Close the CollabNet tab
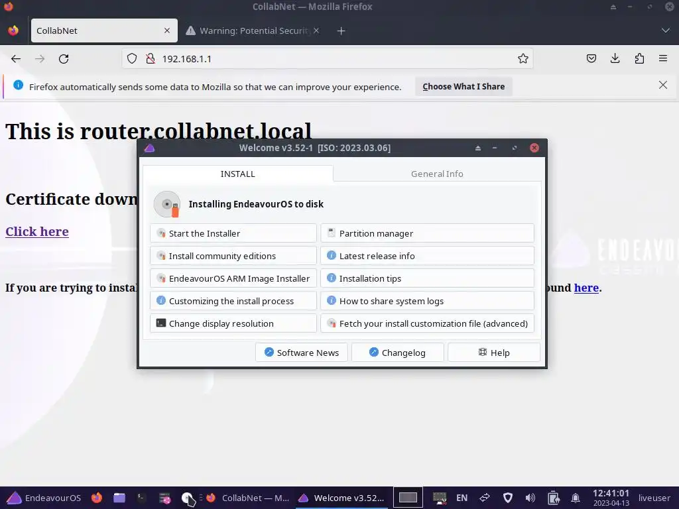 [x=166, y=30]
